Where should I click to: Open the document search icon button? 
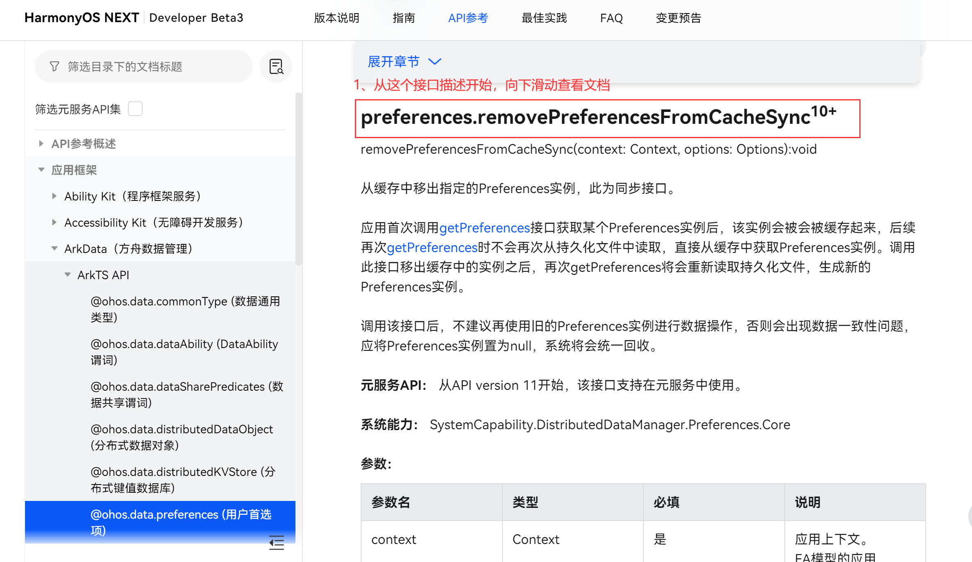point(276,66)
